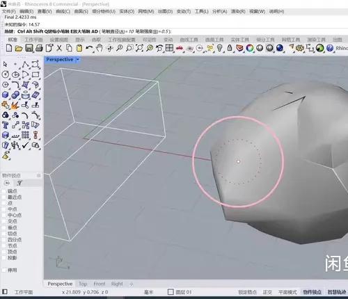Screen dimensions: 348x299
Task: Toggle 平面模式 in status bar
Action: tap(287, 292)
